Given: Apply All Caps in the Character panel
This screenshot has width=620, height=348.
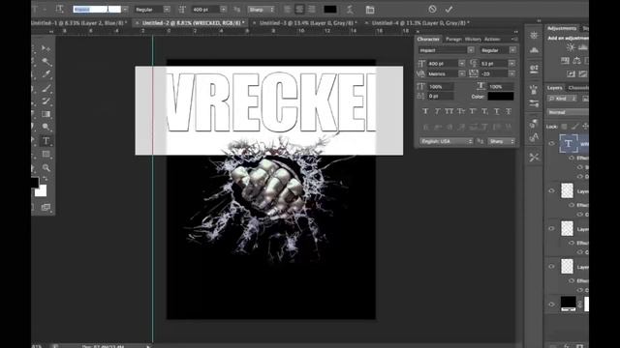Looking at the screenshot, I should (449, 112).
